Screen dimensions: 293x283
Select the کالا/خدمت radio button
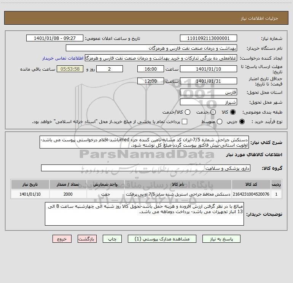(x=188, y=112)
